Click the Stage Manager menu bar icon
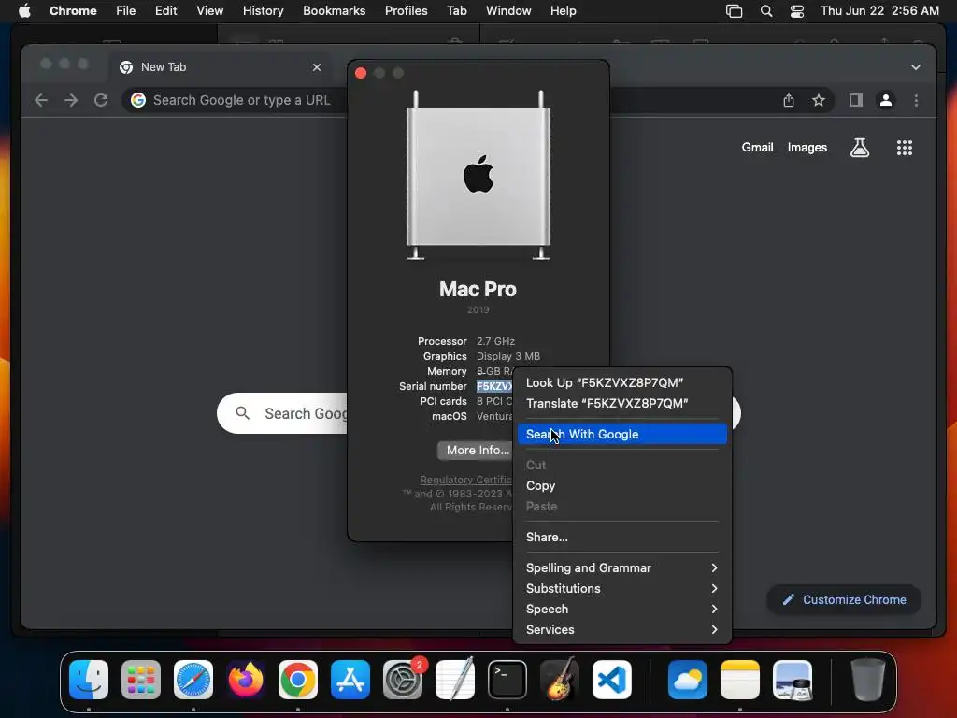The width and height of the screenshot is (957, 718). click(x=734, y=11)
